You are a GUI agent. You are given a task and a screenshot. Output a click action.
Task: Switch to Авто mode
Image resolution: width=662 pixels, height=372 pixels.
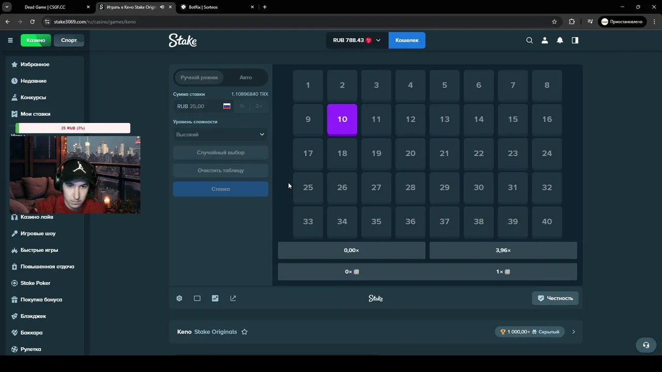[246, 78]
